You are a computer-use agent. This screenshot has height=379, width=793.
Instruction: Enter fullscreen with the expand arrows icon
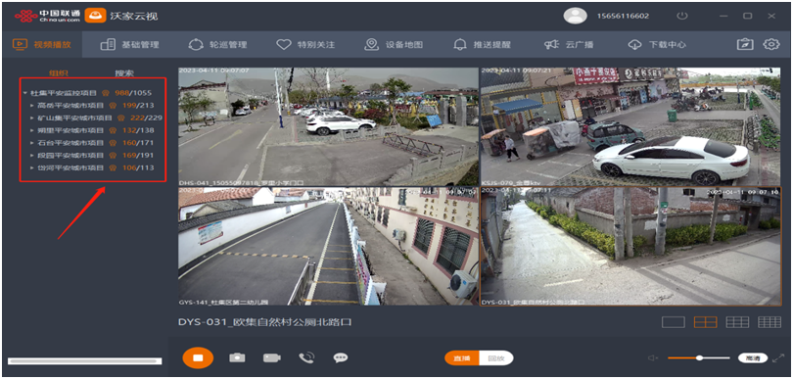778,357
